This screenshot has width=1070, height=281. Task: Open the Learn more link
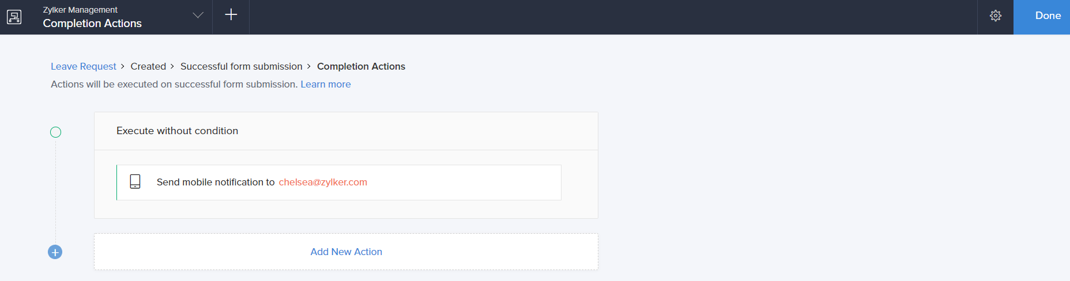325,85
